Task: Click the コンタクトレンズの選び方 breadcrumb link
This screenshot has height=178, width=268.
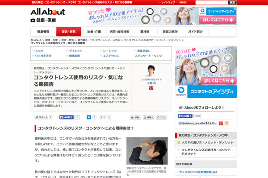Action: coord(152,40)
